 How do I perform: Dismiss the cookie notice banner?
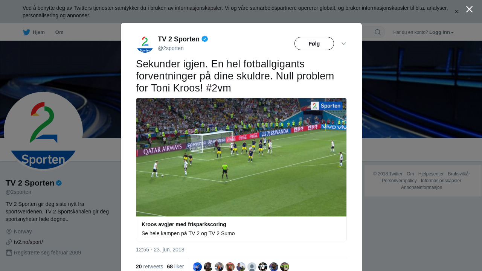pyautogui.click(x=456, y=12)
